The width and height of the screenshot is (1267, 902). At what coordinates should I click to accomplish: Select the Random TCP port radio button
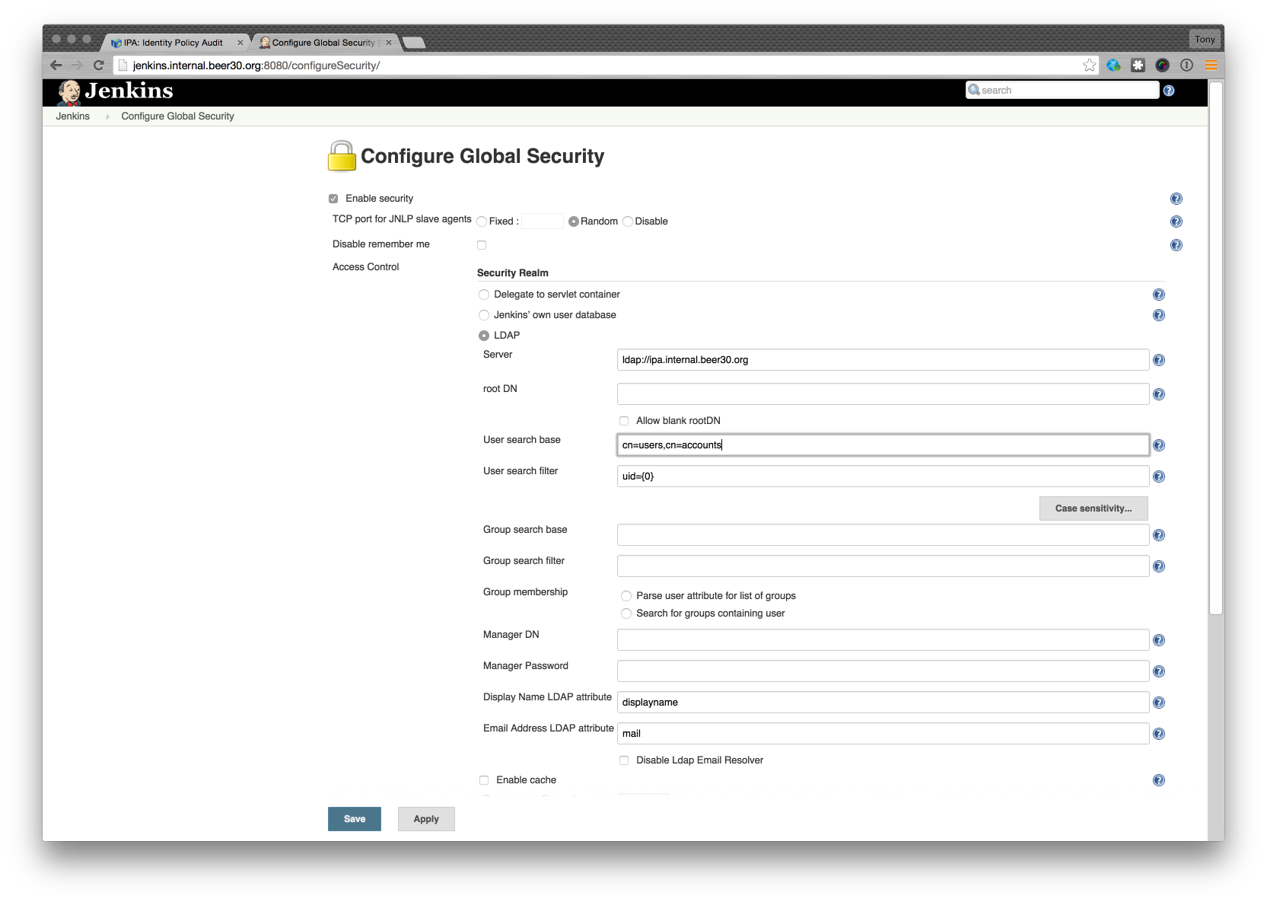point(574,222)
